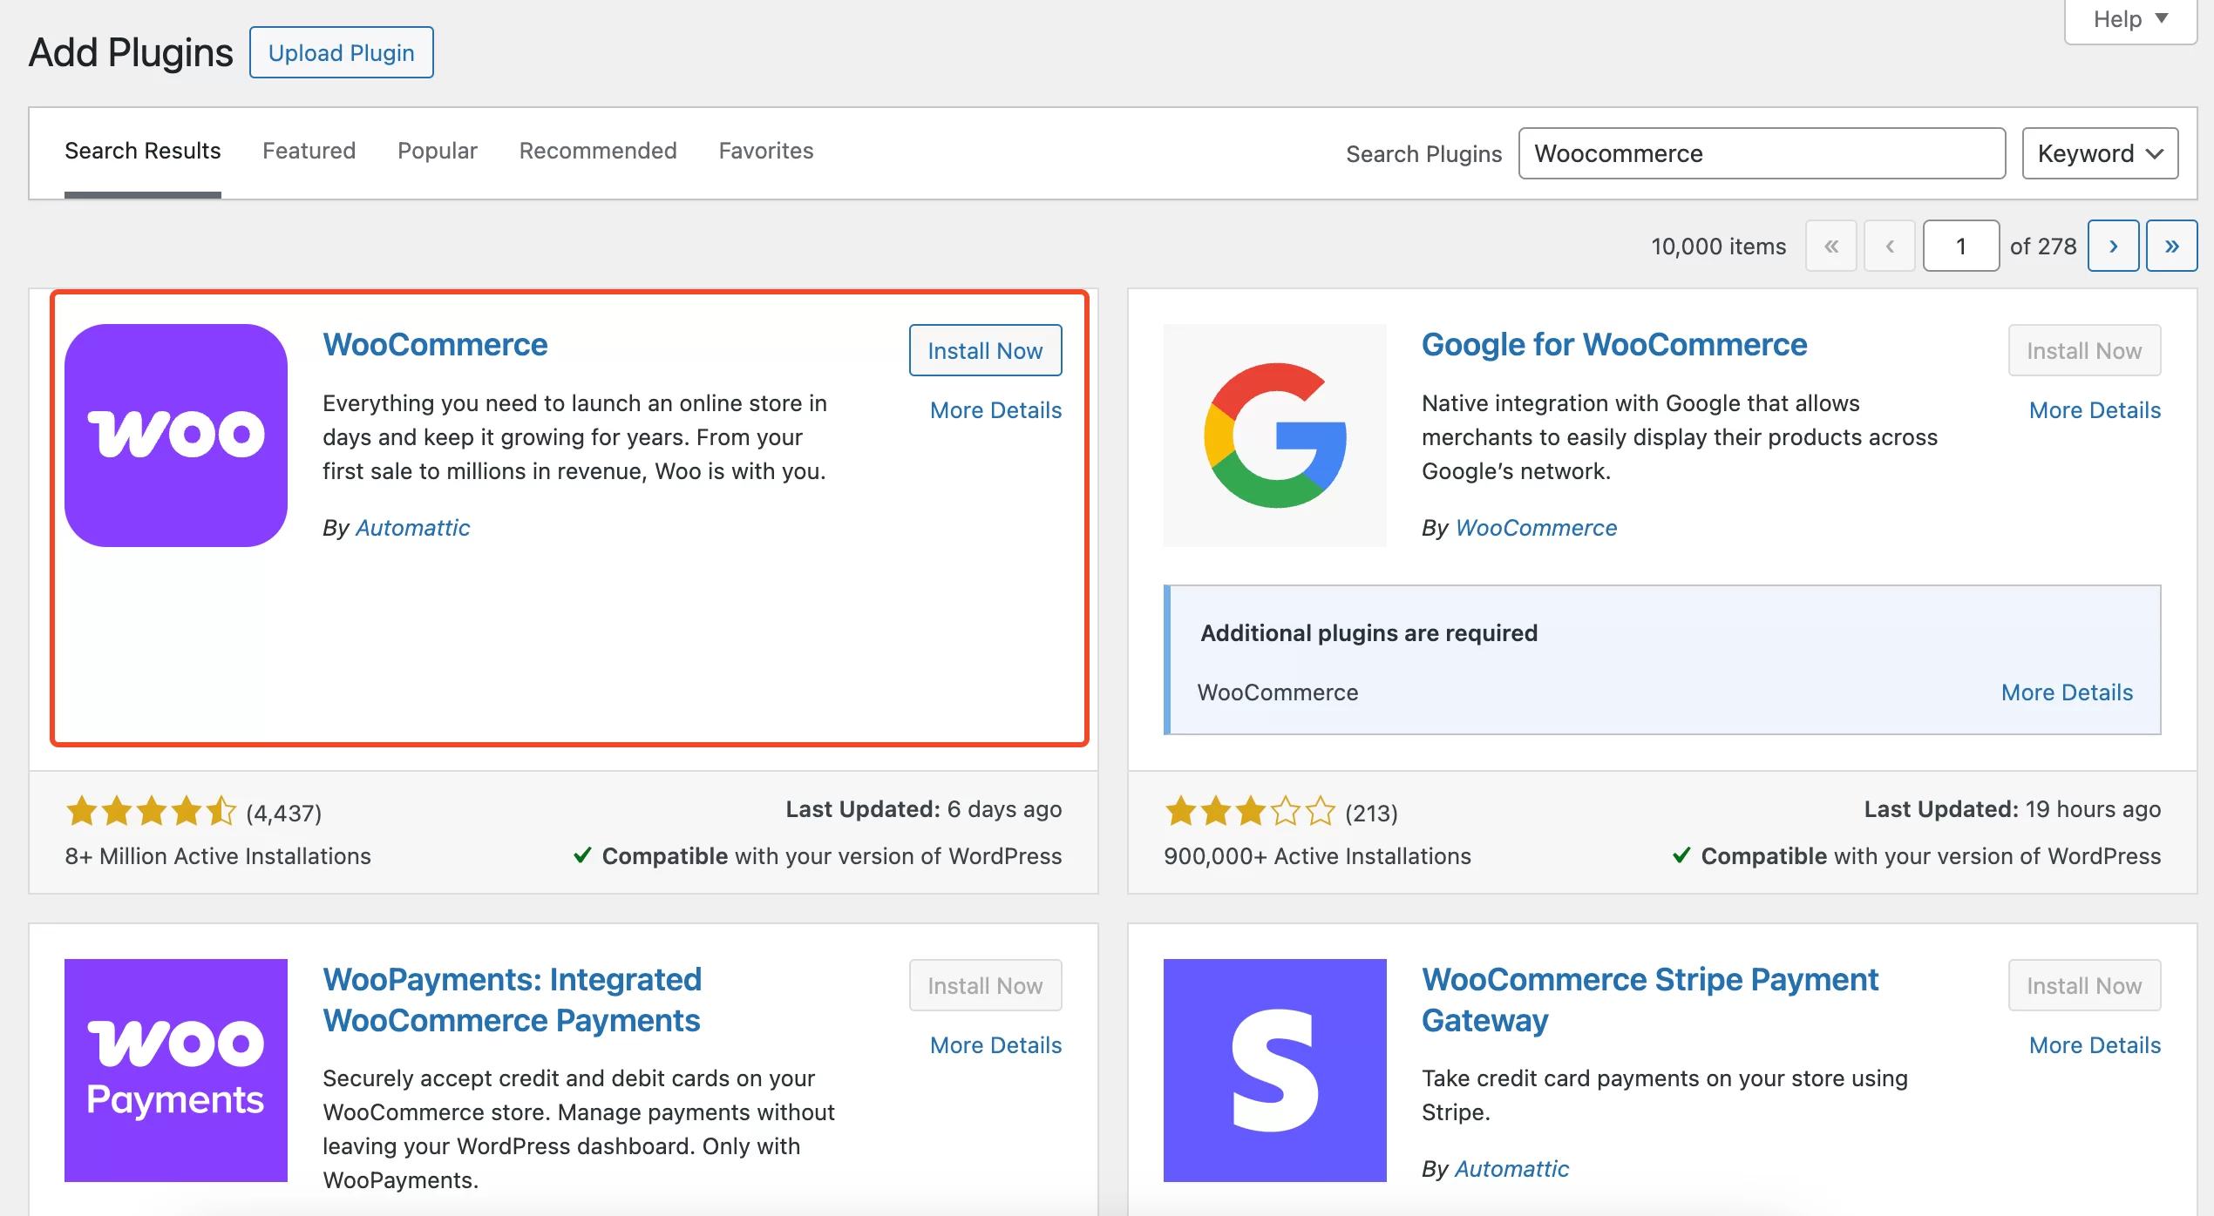The height and width of the screenshot is (1216, 2214).
Task: Click 'Additional plugins are required' heading
Action: coord(1369,632)
